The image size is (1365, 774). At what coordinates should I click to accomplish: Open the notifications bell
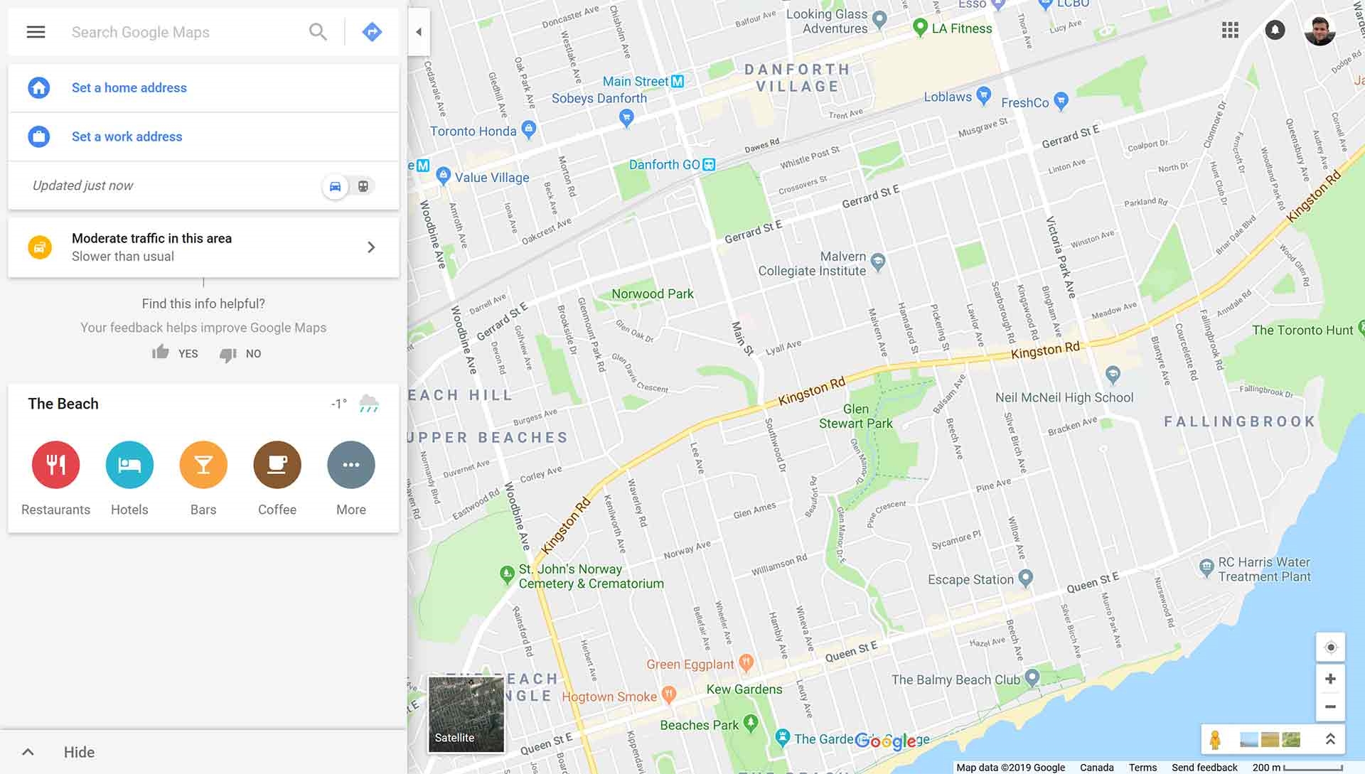coord(1275,30)
